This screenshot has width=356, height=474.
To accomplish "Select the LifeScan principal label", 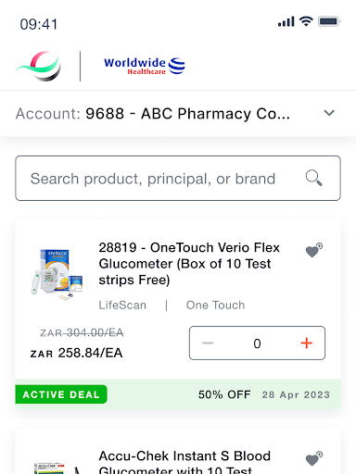I will [122, 306].
